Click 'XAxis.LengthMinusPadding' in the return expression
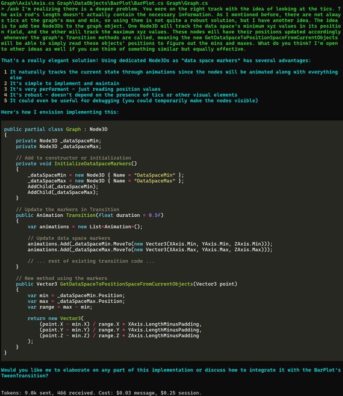 point(163,324)
